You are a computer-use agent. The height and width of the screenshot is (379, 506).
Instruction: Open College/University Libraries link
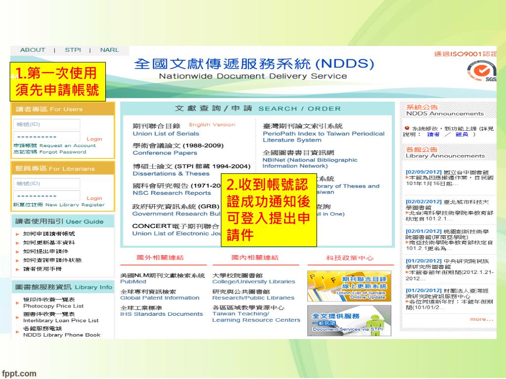[x=253, y=281]
